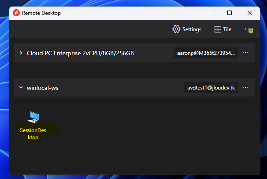Select the SessionDesktop computer icon
Image resolution: width=267 pixels, height=179 pixels.
tap(33, 117)
